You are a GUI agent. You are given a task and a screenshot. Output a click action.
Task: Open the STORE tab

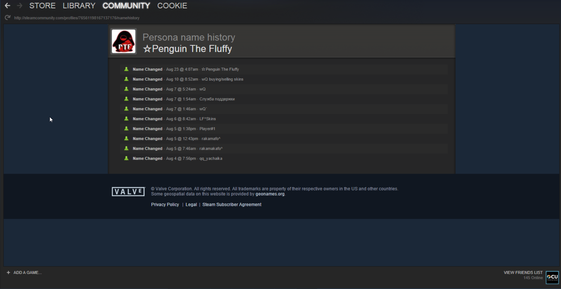pos(42,6)
